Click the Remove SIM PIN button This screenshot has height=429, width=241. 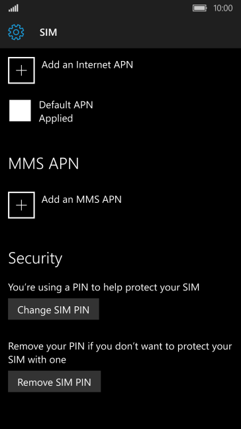pyautogui.click(x=54, y=381)
